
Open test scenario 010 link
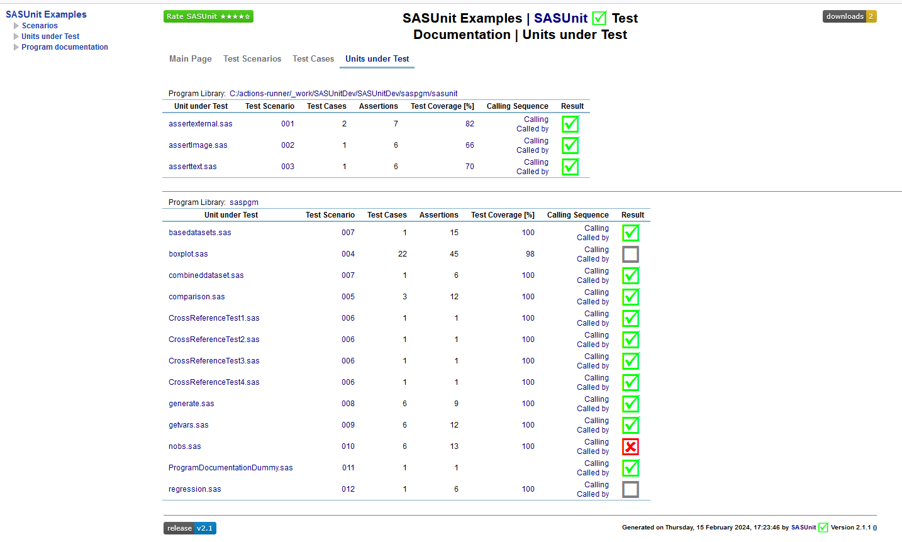pyautogui.click(x=348, y=446)
